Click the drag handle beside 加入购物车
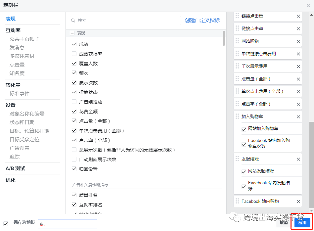The width and height of the screenshot is (314, 231). (237, 116)
